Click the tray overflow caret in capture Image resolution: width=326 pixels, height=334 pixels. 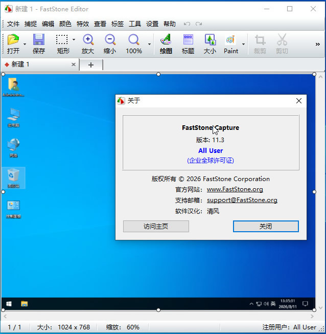(x=251, y=304)
